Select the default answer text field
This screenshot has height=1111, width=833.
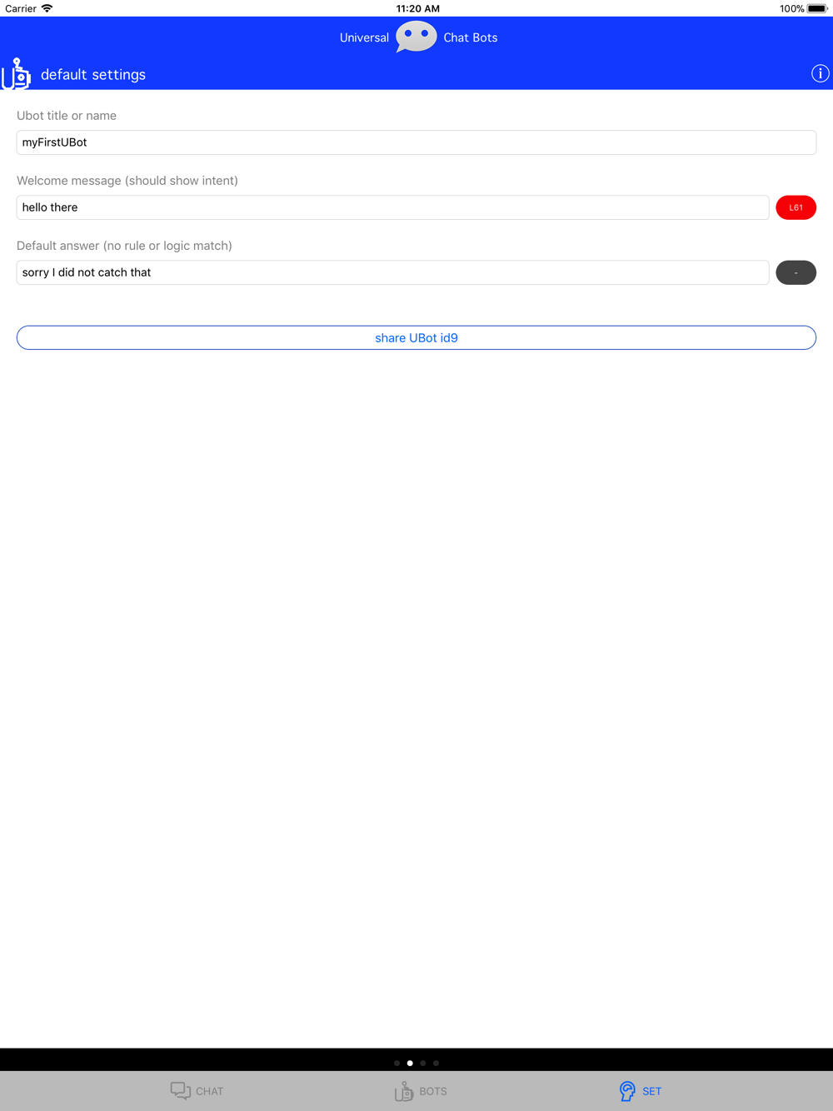tap(392, 272)
